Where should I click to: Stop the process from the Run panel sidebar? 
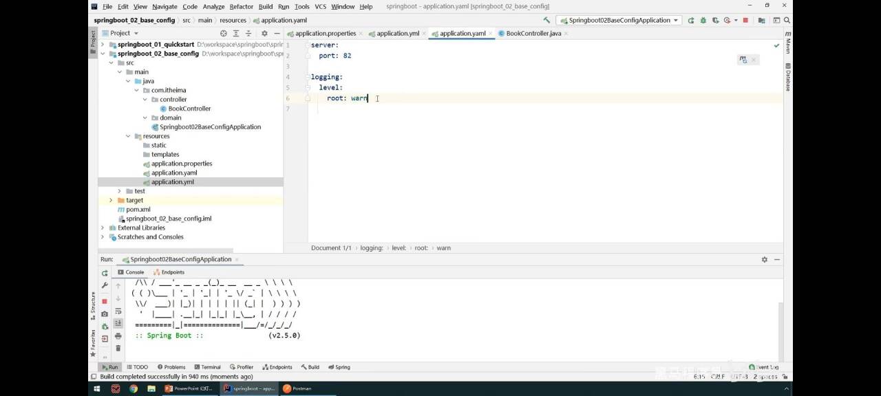(x=105, y=301)
